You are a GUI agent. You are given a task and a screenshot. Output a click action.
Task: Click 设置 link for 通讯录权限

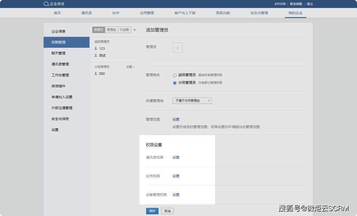[x=176, y=157]
